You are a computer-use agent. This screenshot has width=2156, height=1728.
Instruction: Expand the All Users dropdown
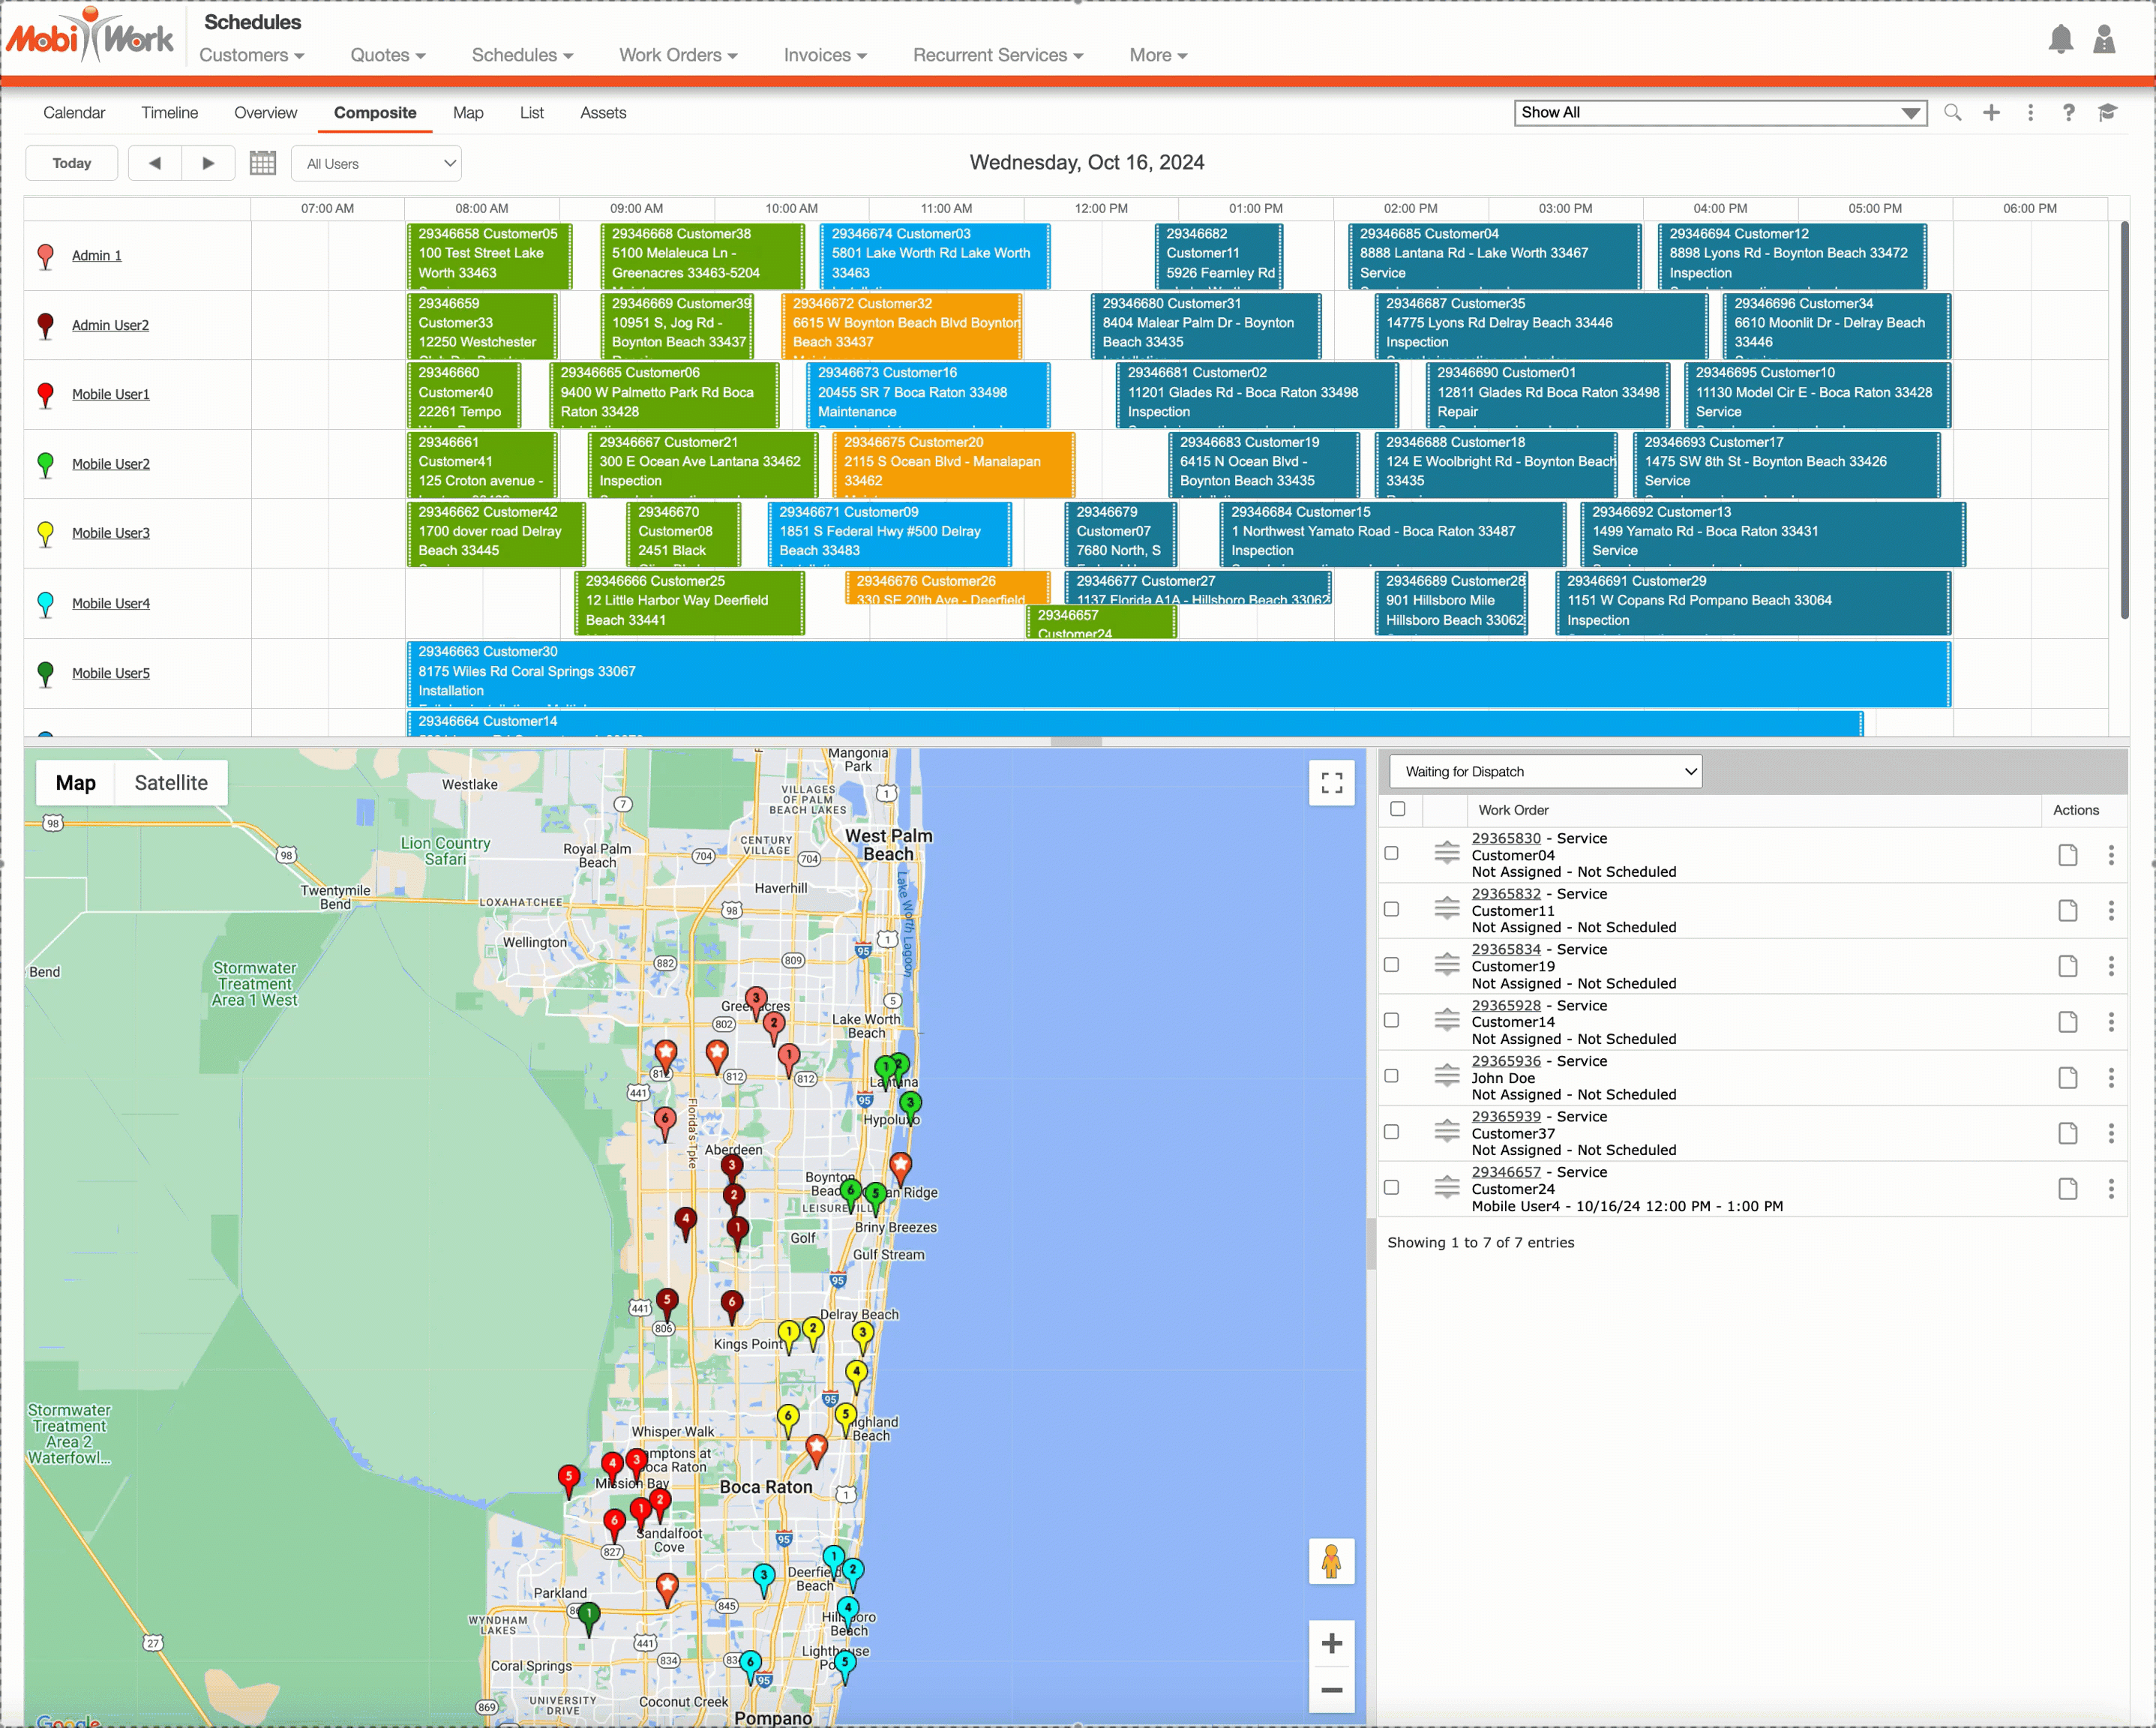pos(376,164)
